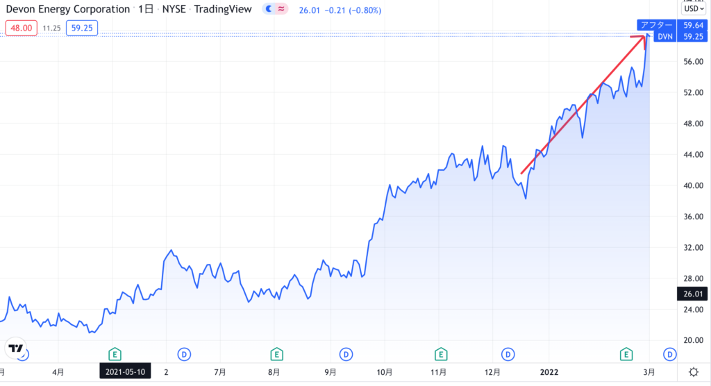Click the 10月 label on time axis
Screen dimensions: 711x386
(385, 372)
